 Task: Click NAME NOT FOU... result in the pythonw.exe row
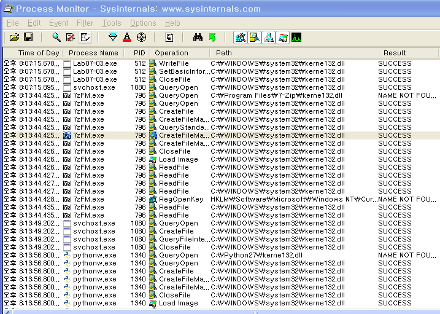coord(407,255)
